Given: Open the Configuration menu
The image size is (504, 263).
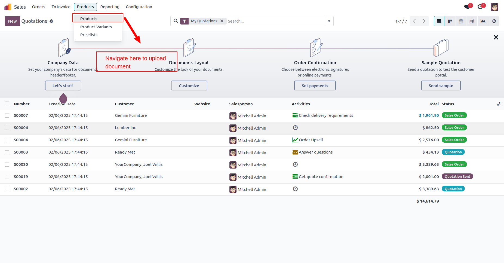Looking at the screenshot, I should (x=139, y=7).
